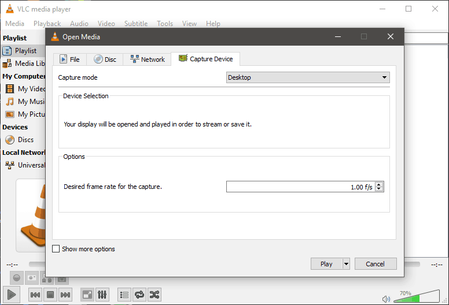
Task: Select Playlist item in the sidebar
Action: [x=23, y=51]
